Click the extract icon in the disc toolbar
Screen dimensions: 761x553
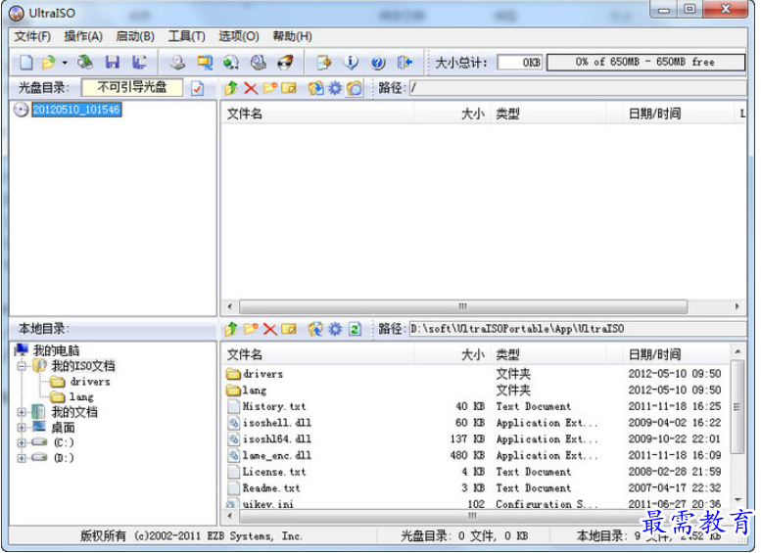coord(316,88)
